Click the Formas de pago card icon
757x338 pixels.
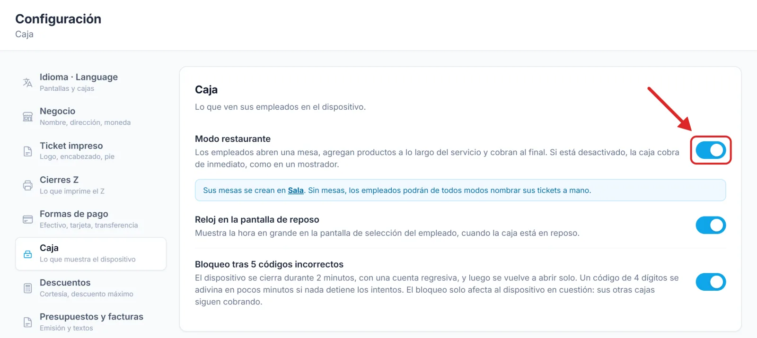pos(28,219)
